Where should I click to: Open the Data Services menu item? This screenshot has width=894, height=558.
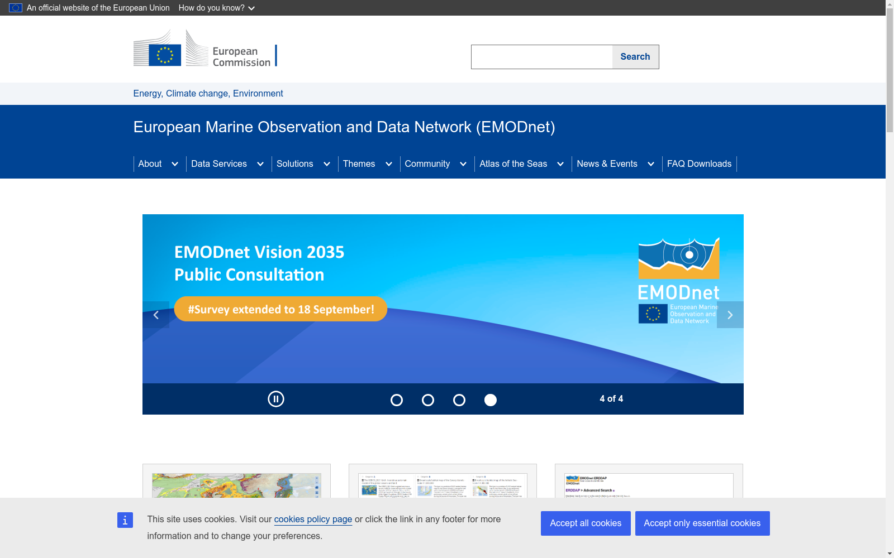point(219,164)
